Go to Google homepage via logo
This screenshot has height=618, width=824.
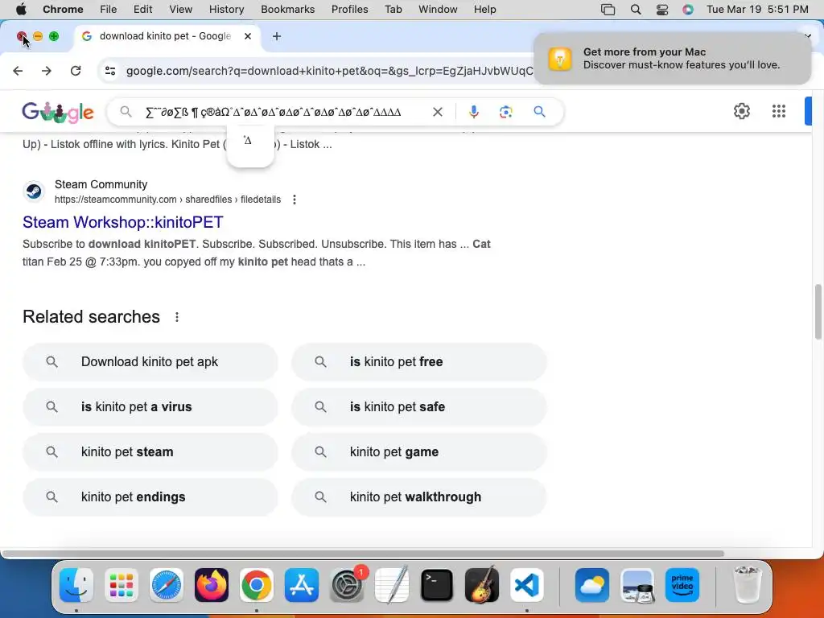tap(58, 111)
